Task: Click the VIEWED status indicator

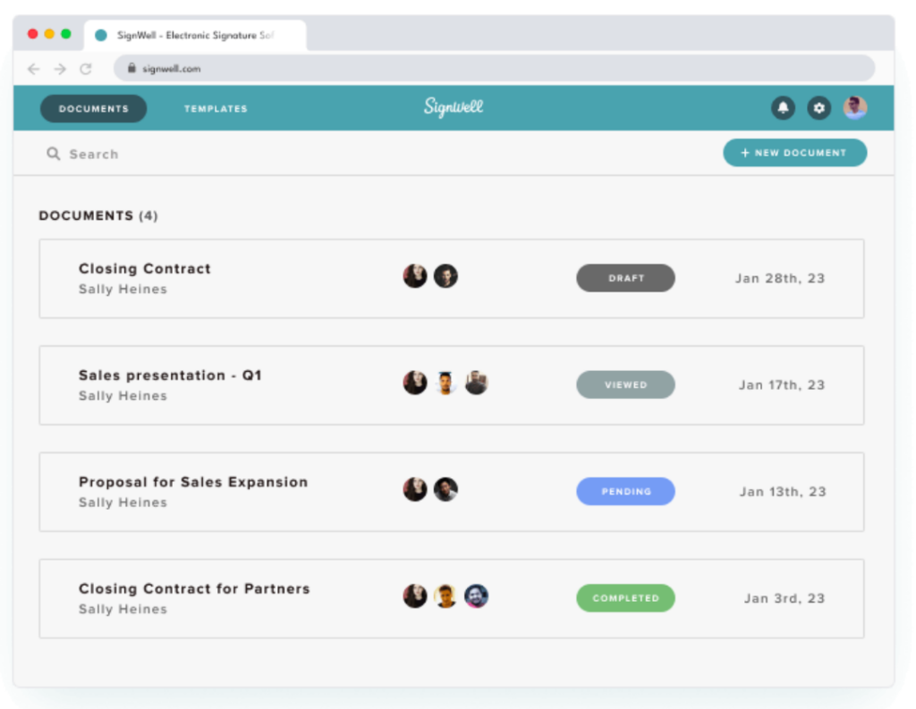Action: pos(625,384)
